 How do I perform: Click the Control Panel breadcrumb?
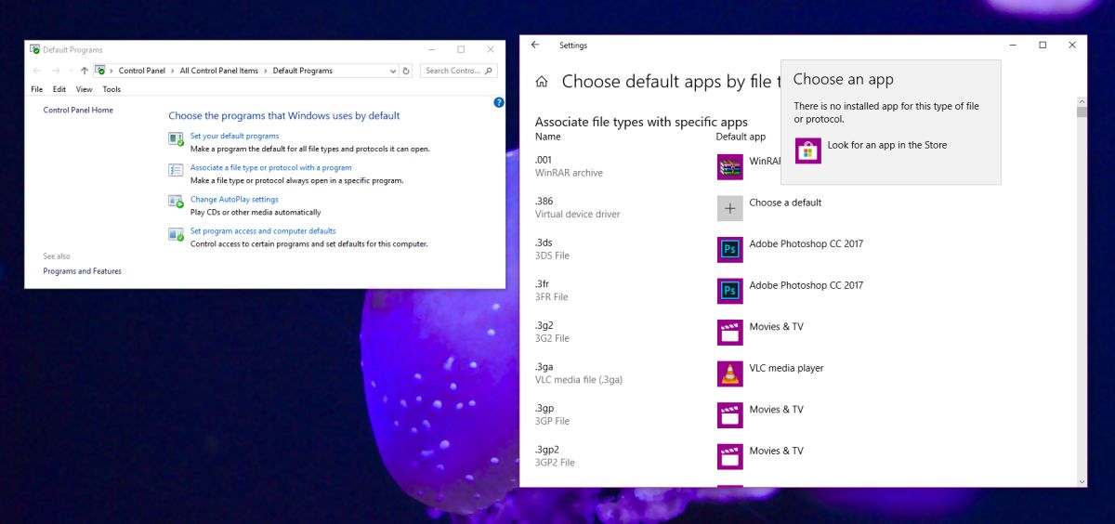point(142,71)
